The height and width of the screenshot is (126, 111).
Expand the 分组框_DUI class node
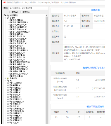pos(8,92)
